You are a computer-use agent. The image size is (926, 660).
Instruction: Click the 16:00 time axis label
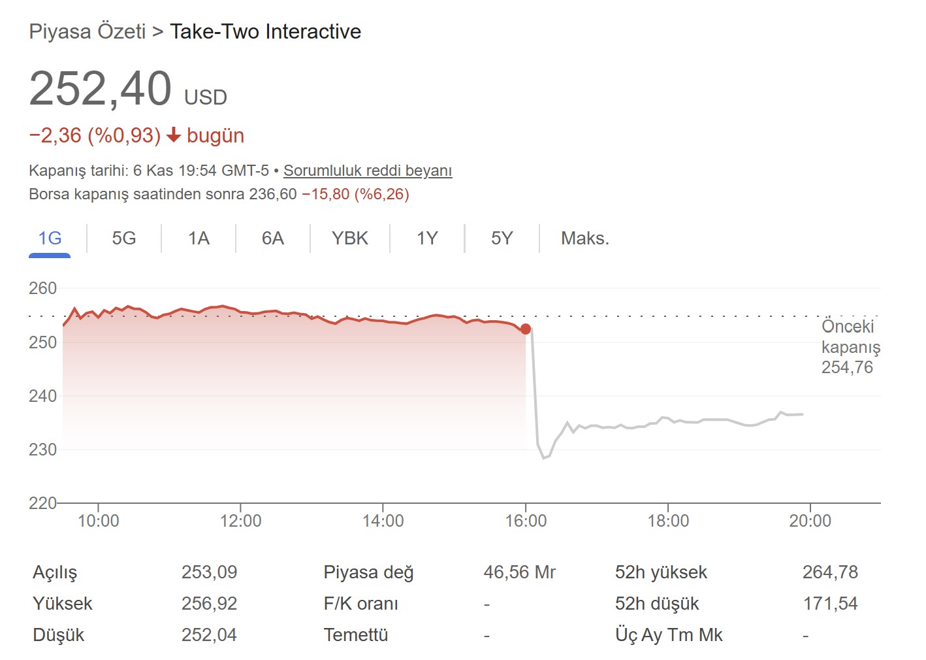coord(526,521)
